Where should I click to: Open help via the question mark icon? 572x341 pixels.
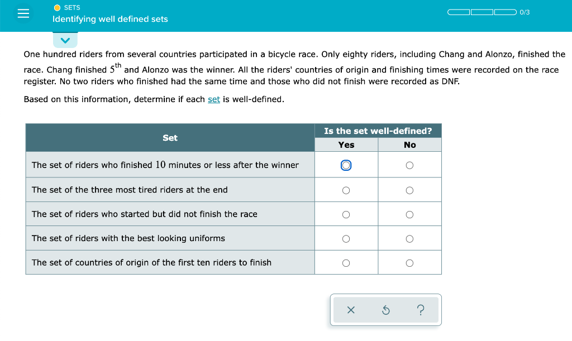pos(421,310)
